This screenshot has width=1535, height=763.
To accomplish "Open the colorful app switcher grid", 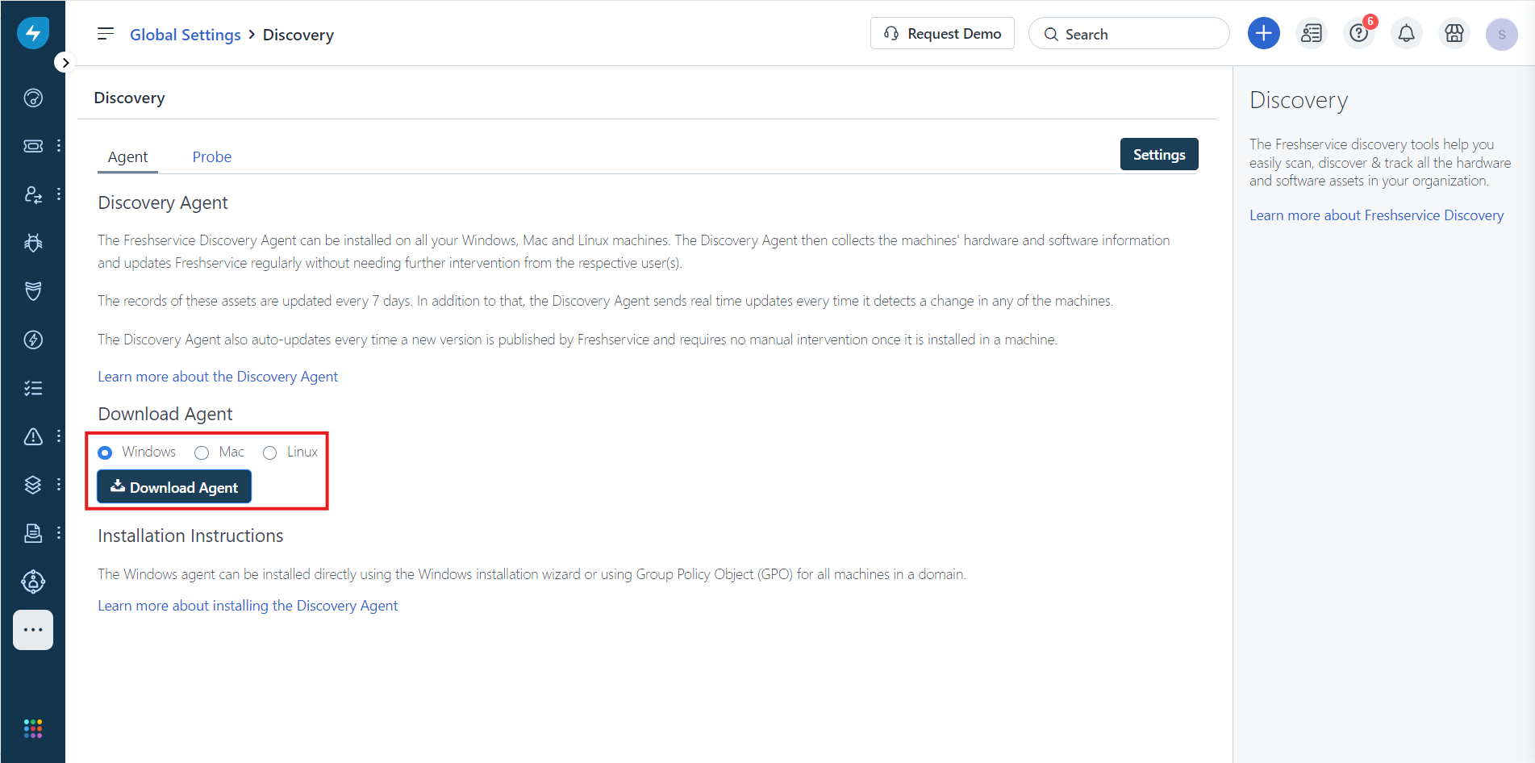I will (x=33, y=728).
